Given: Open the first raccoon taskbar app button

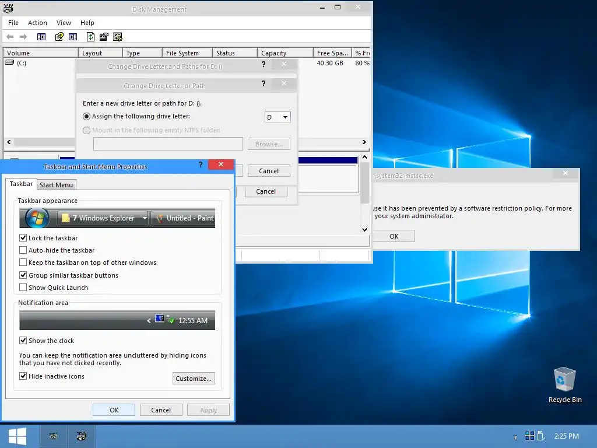Looking at the screenshot, I should coord(54,436).
